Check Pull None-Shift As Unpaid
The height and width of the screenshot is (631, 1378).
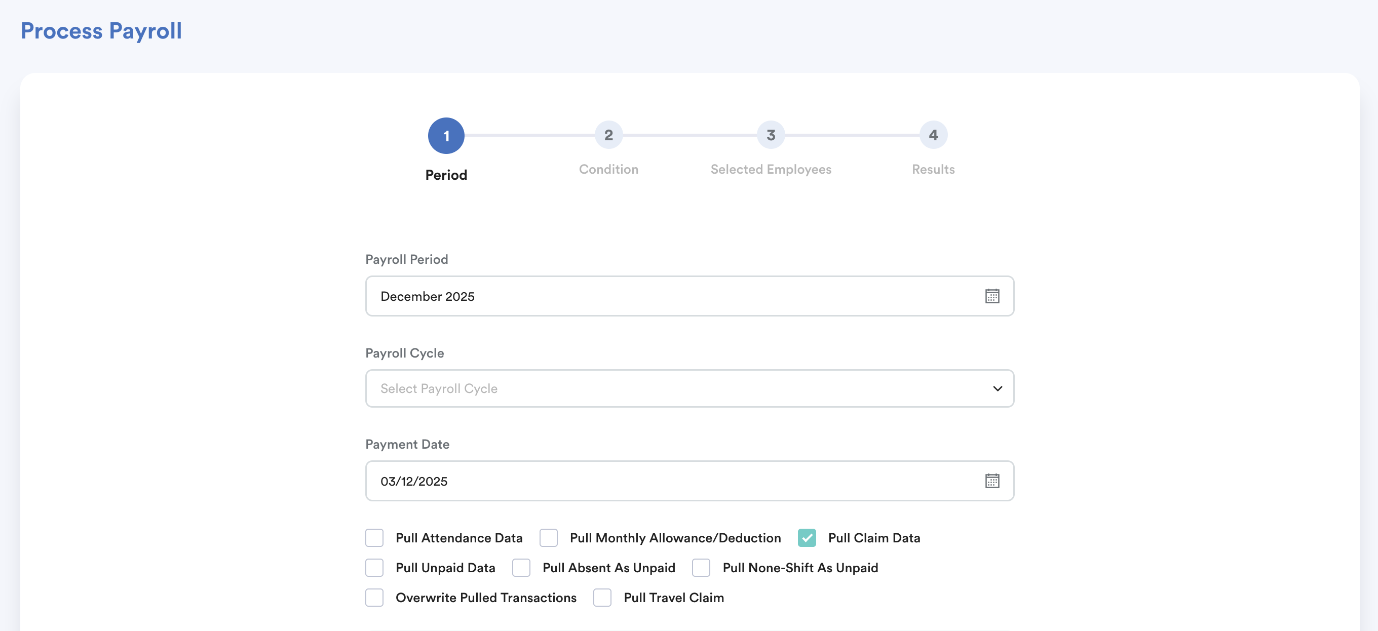[701, 568]
